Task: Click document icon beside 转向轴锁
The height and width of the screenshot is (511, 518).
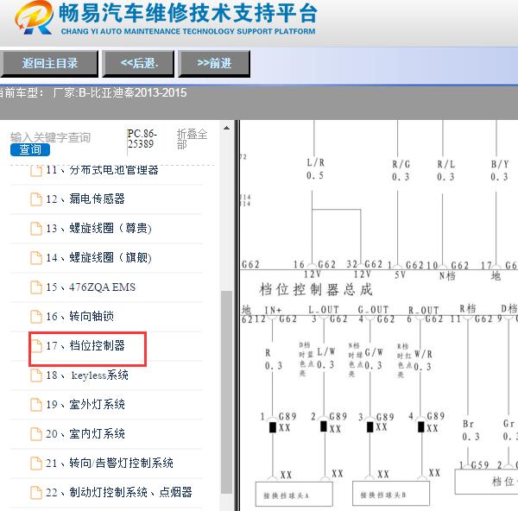Action: pos(36,317)
